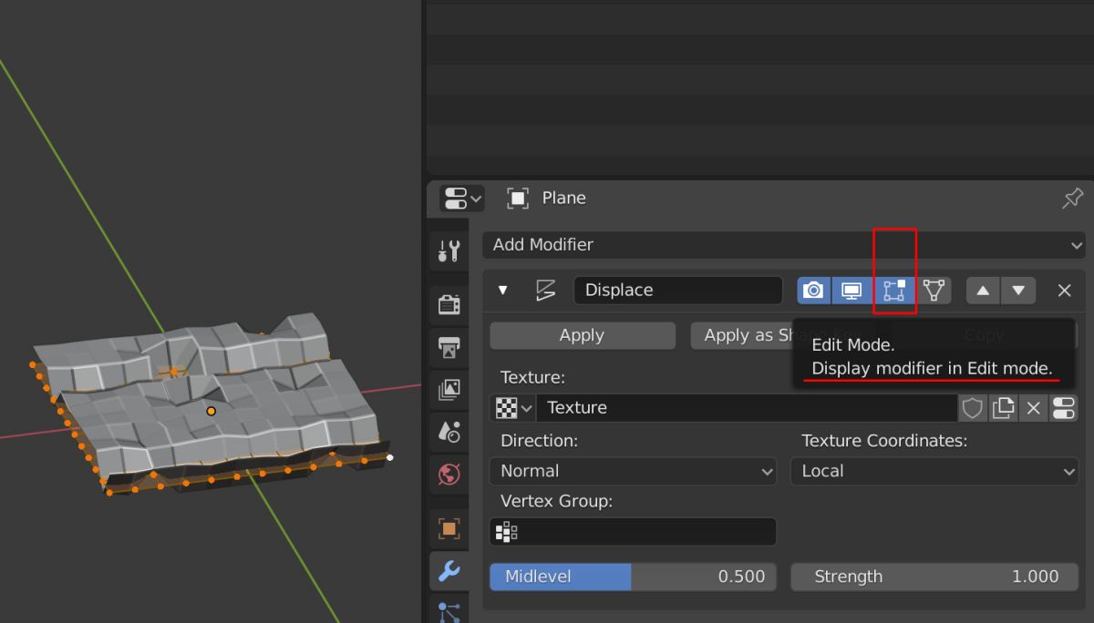Toggle the pin icon beside Plane
This screenshot has width=1094, height=623.
click(1072, 199)
